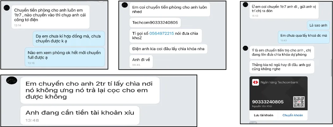Click sender avatar beside 'Ý là em chuyển tiền trọ'
The width and height of the screenshot is (333, 127).
click(x=246, y=48)
